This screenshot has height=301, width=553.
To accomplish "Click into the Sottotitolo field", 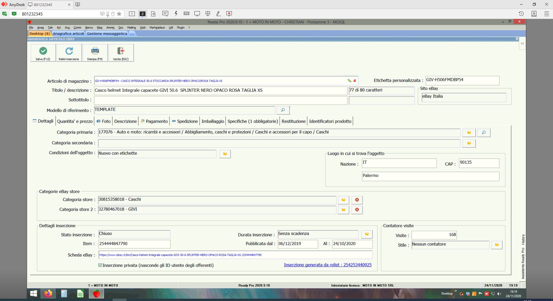I will point(221,100).
